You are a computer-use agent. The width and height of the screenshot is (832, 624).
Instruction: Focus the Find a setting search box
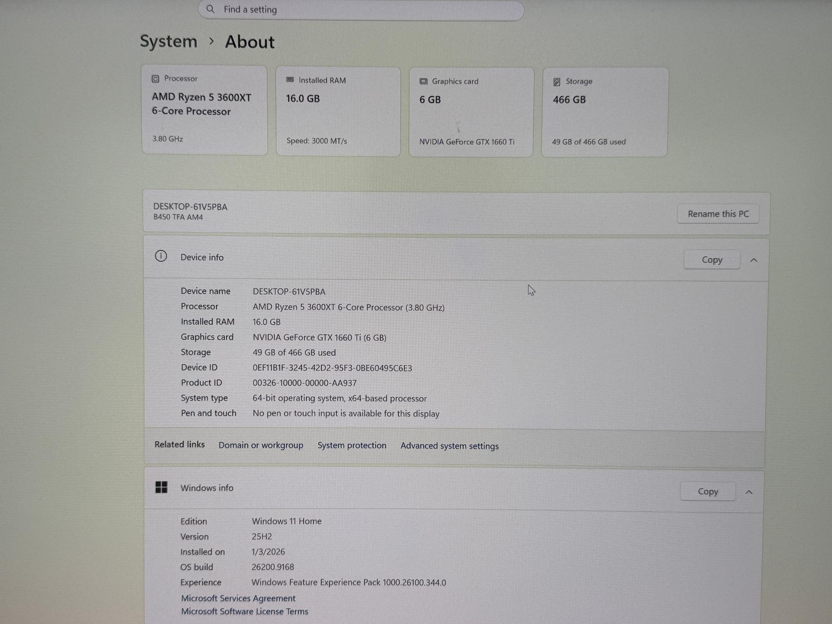click(361, 10)
